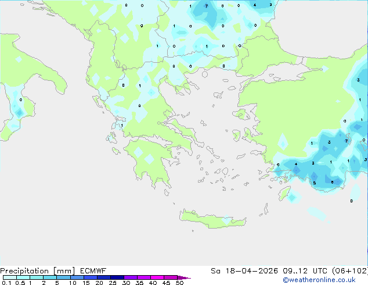
Task: Click the value 5 on Turkey's southwest coast
Action: [x=315, y=183]
